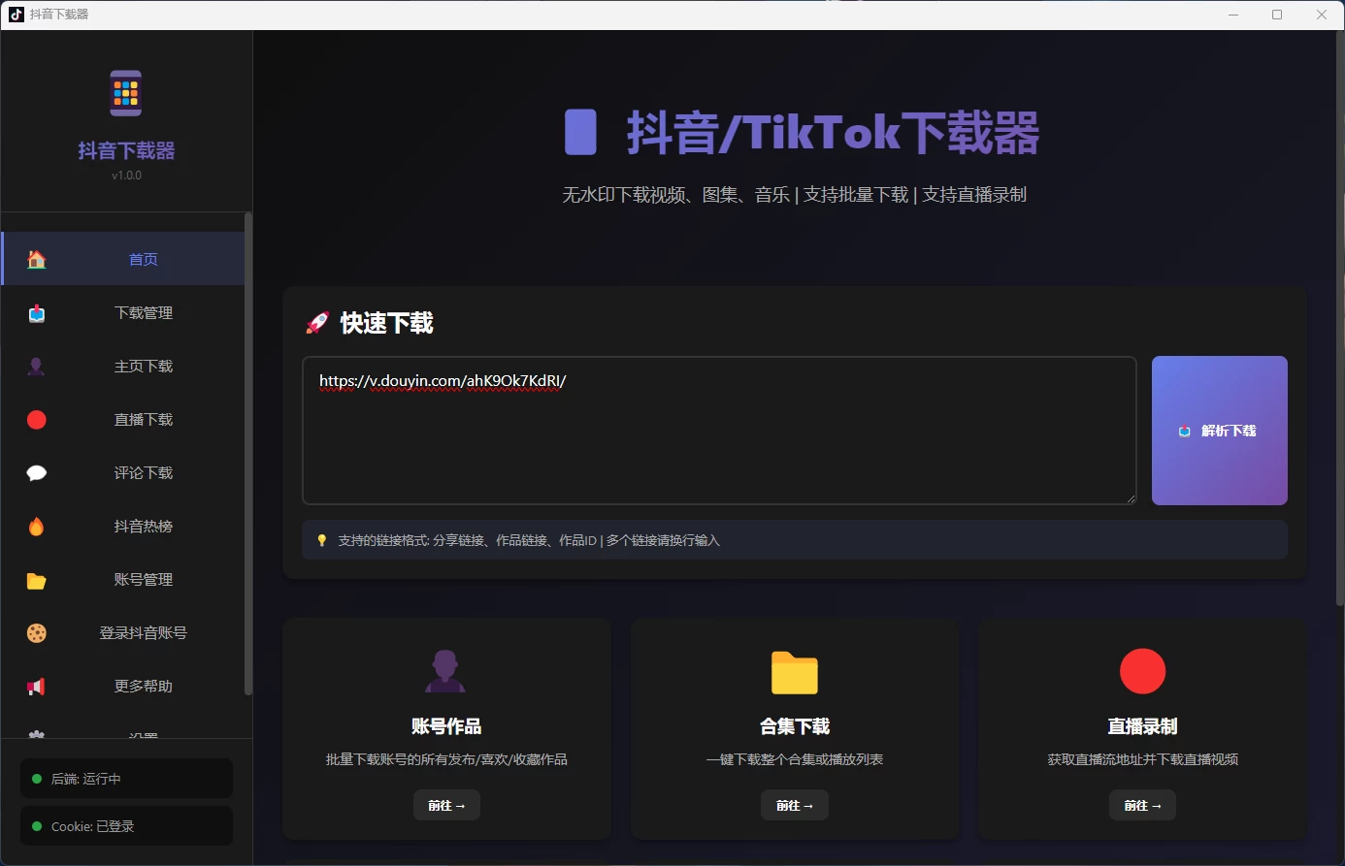Click the sidebar vertical scrollbar
The image size is (1345, 866).
click(248, 454)
